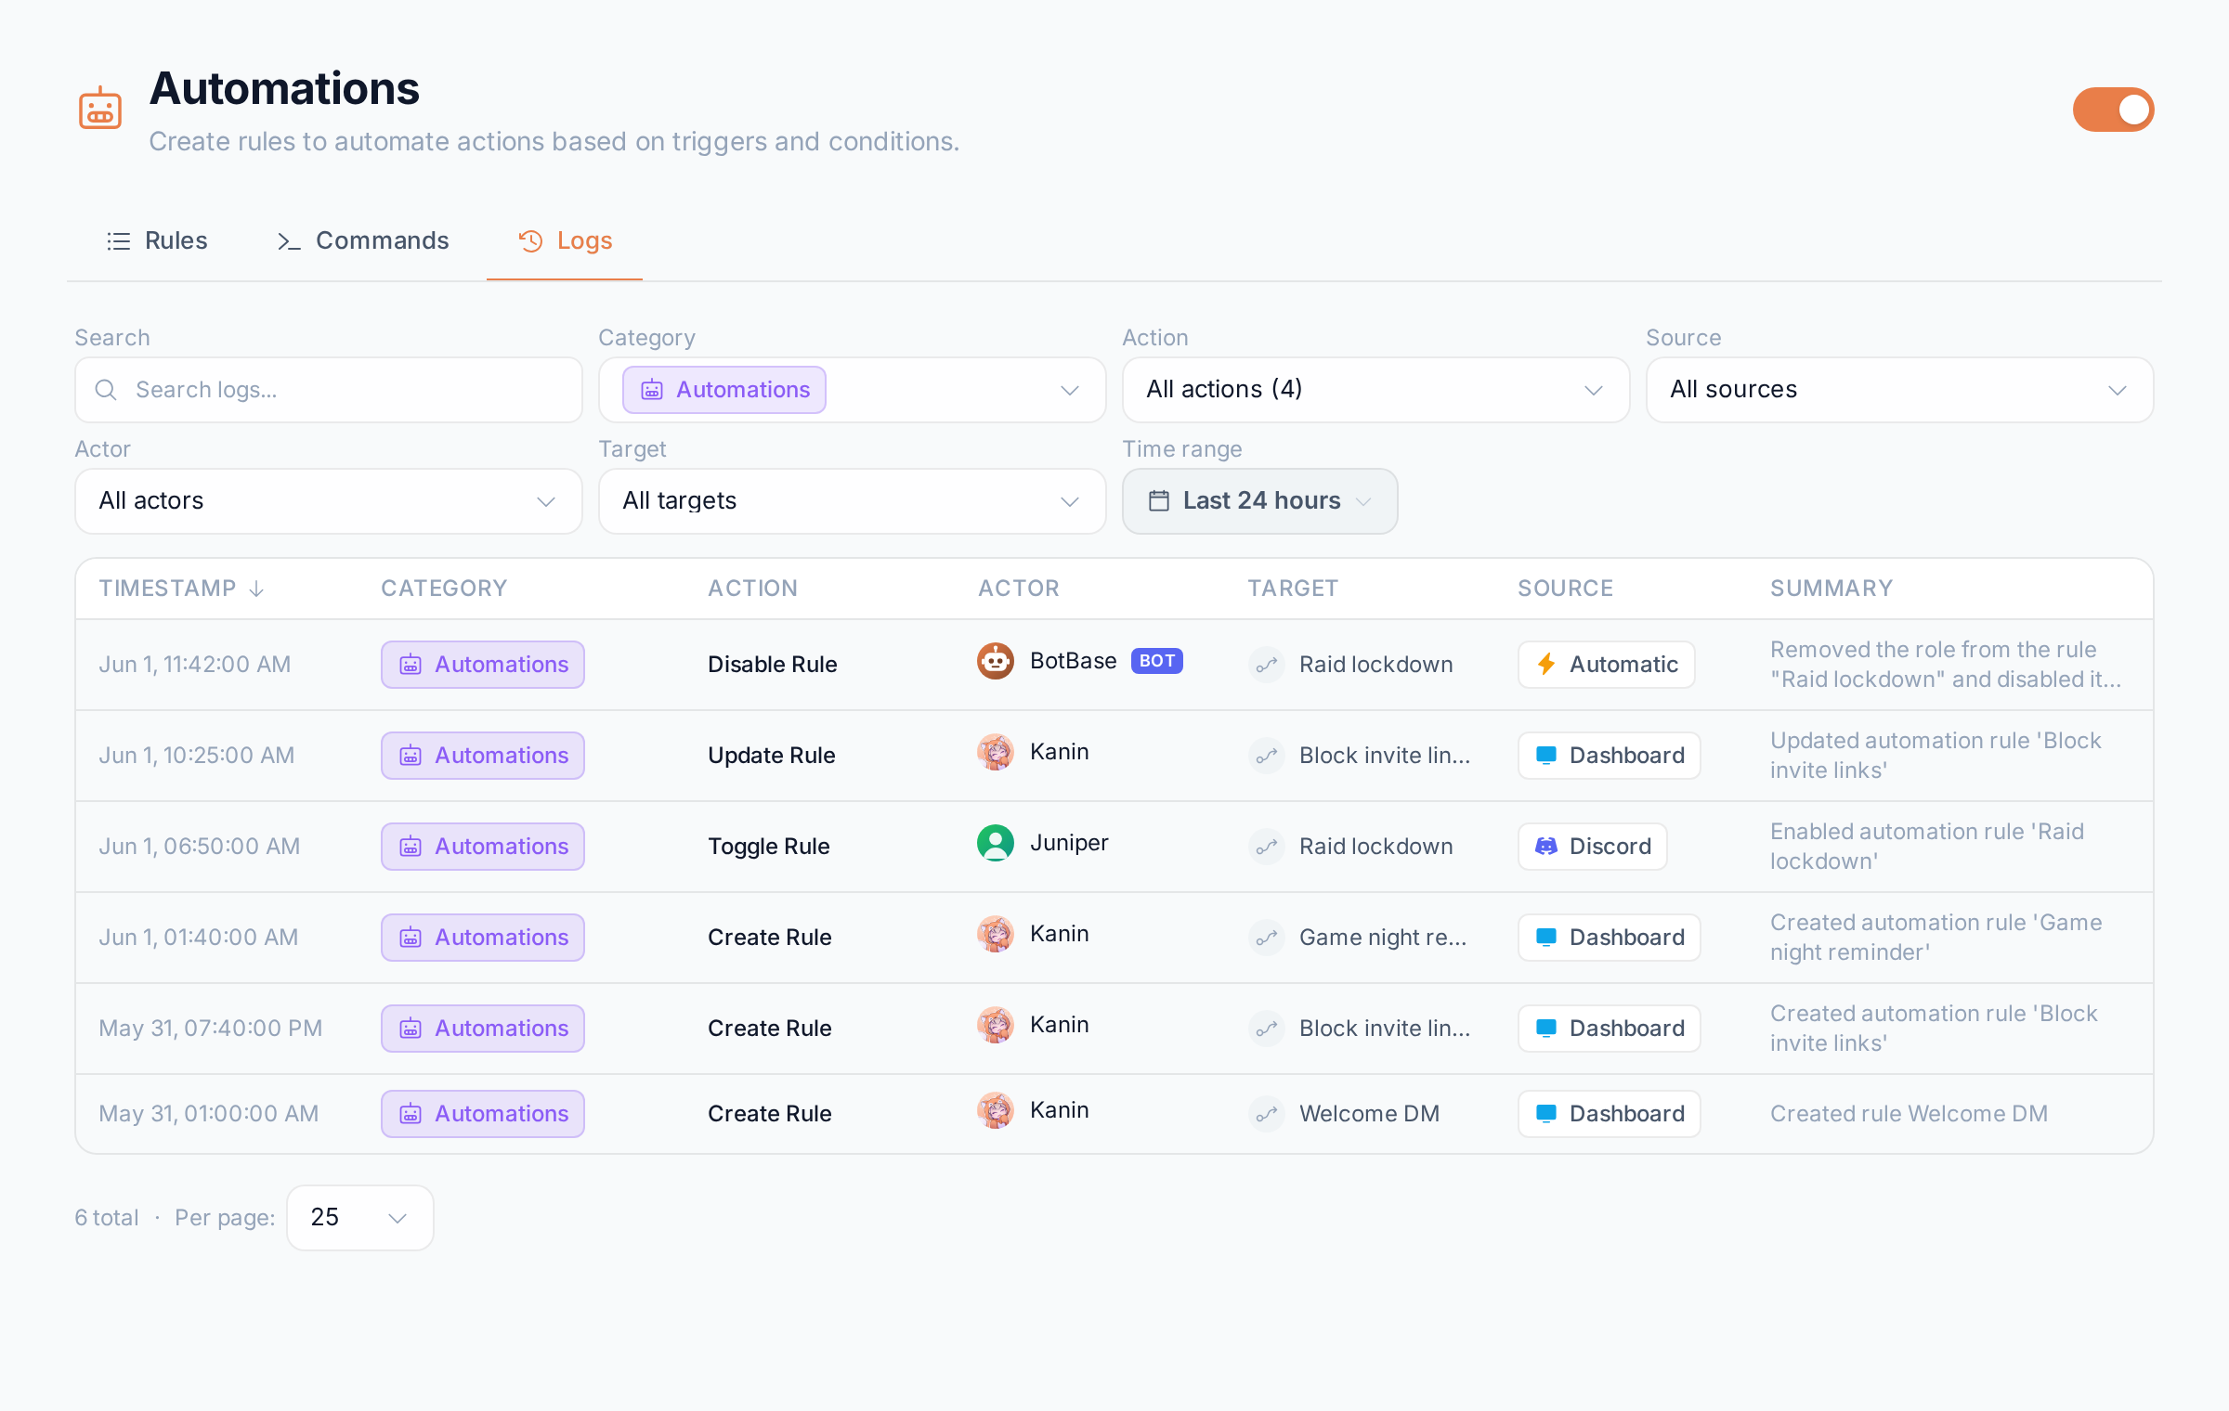Open the All sources dropdown
The width and height of the screenshot is (2229, 1411).
pyautogui.click(x=1900, y=390)
